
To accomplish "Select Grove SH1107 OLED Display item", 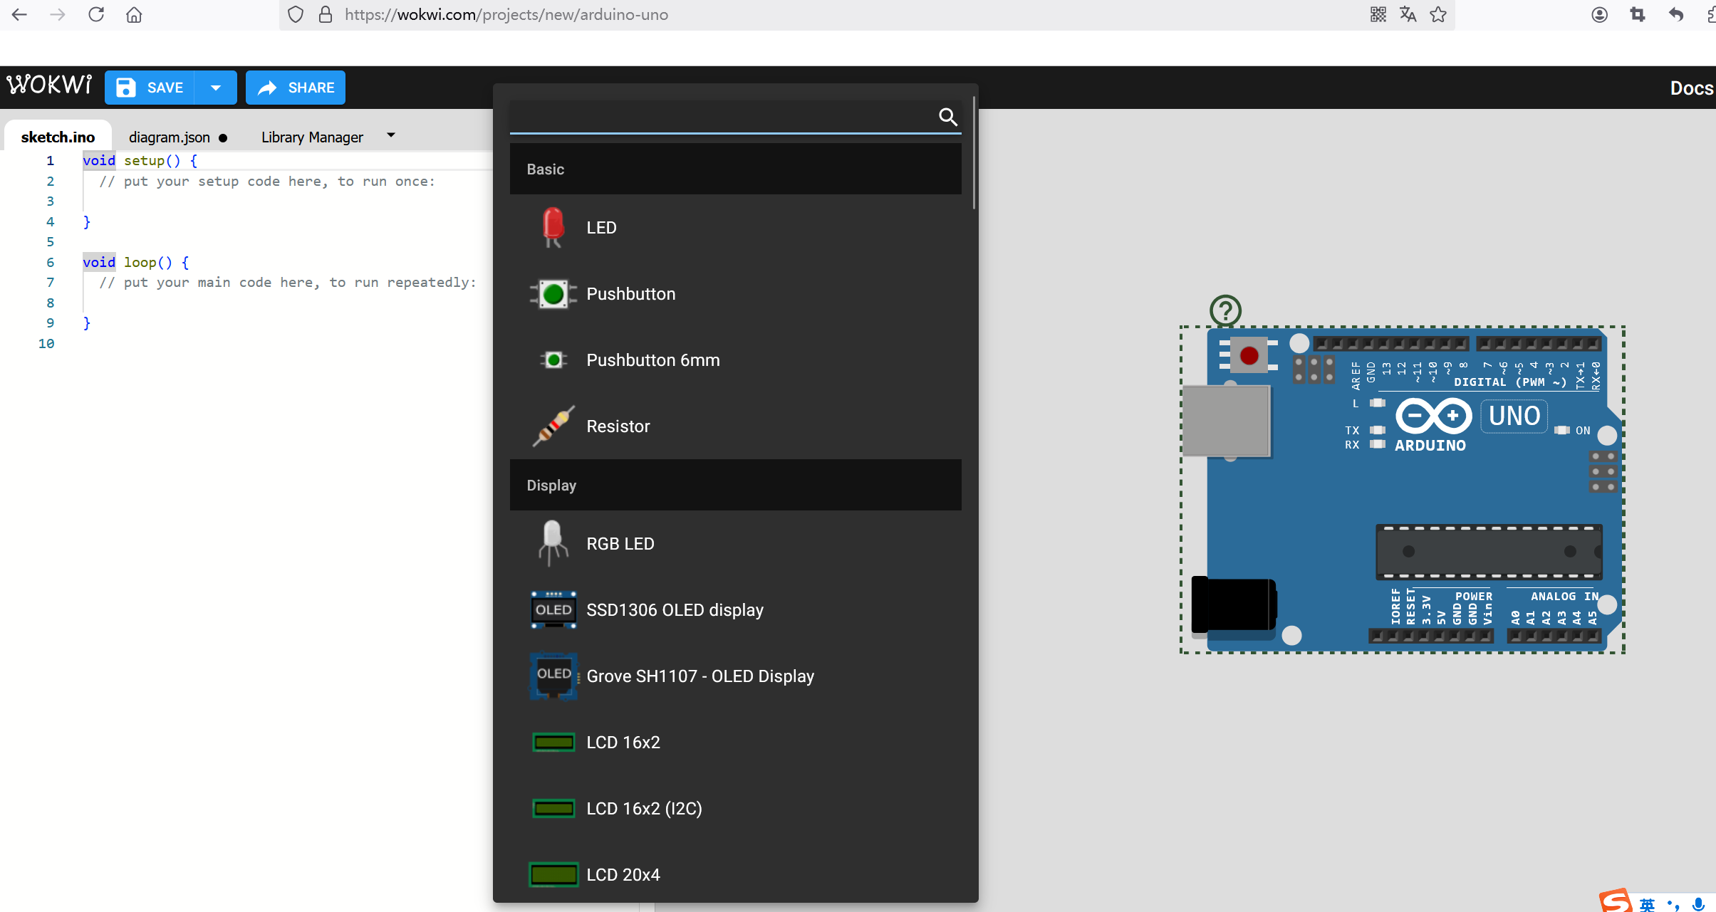I will tap(699, 676).
